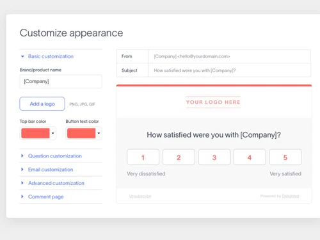320x240 pixels.
Task: Select rating button 5
Action: [285, 157]
